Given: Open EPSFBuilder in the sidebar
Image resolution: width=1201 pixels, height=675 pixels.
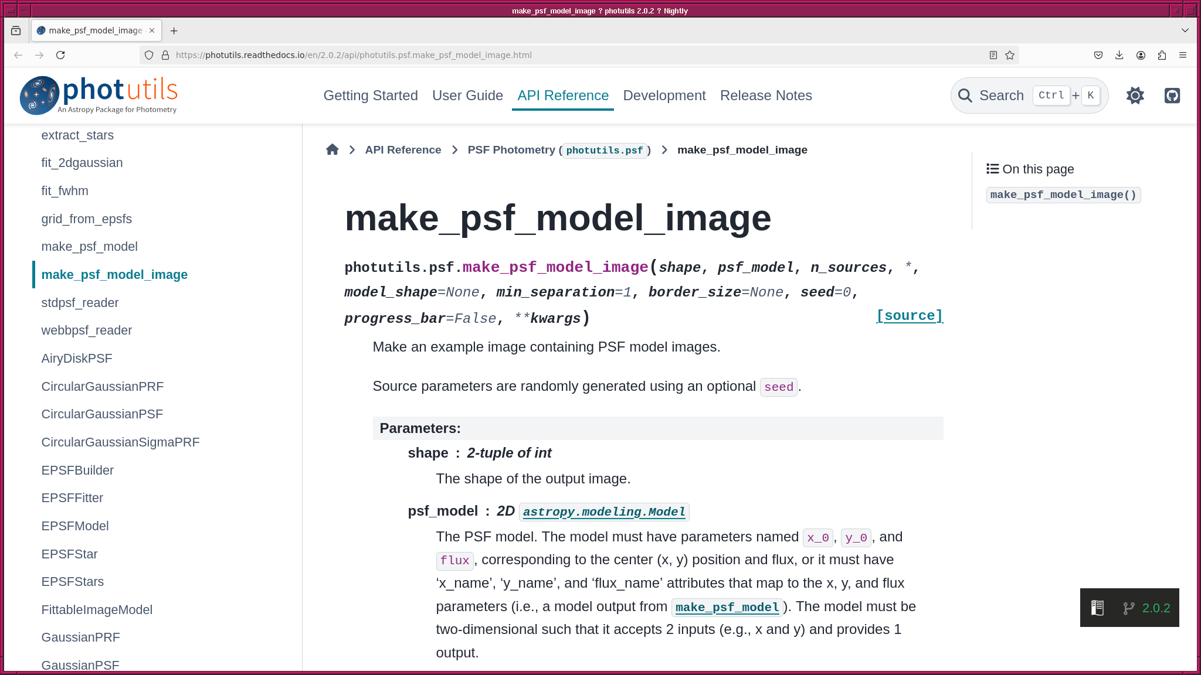Looking at the screenshot, I should pos(77,471).
